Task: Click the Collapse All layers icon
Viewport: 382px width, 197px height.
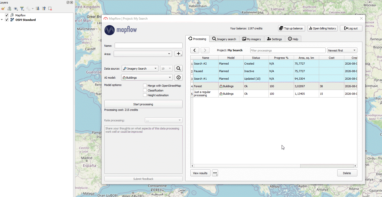Action: point(44,9)
